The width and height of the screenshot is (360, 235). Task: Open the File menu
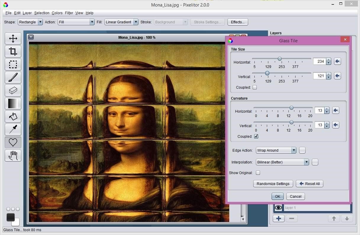(x=8, y=13)
